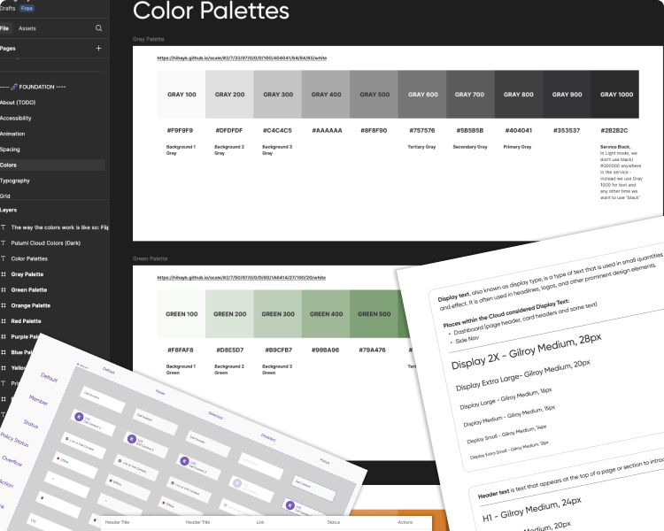This screenshot has width=664, height=531.
Task: Click the Free plan badge
Action: coord(27,9)
